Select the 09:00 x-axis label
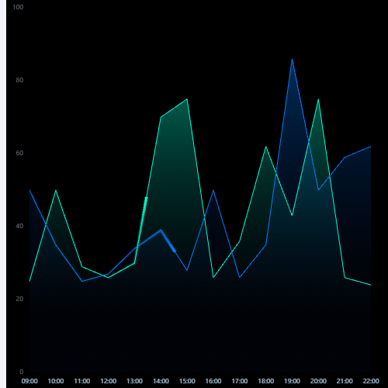 (x=29, y=381)
